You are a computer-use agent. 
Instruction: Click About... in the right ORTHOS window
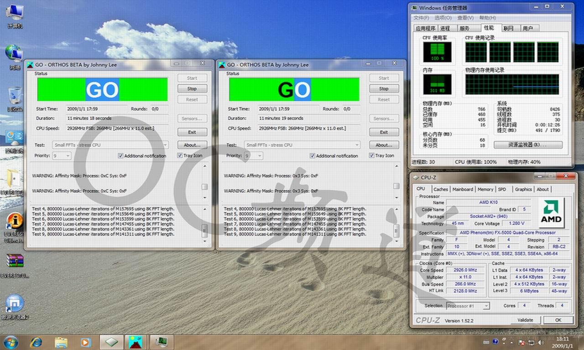click(x=384, y=145)
